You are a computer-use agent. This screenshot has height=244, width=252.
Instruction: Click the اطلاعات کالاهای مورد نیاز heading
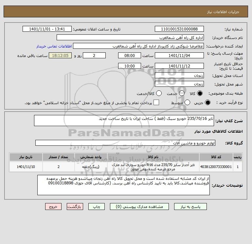(219, 131)
